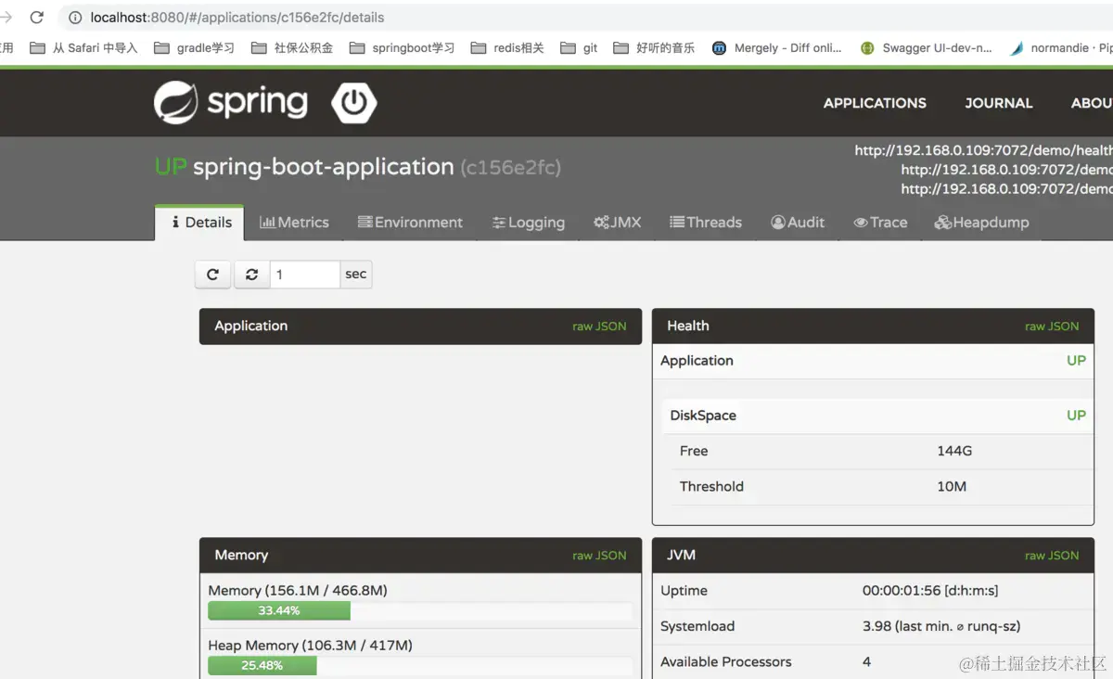
Task: Open the springboot学习 bookmark folder
Action: pyautogui.click(x=402, y=48)
